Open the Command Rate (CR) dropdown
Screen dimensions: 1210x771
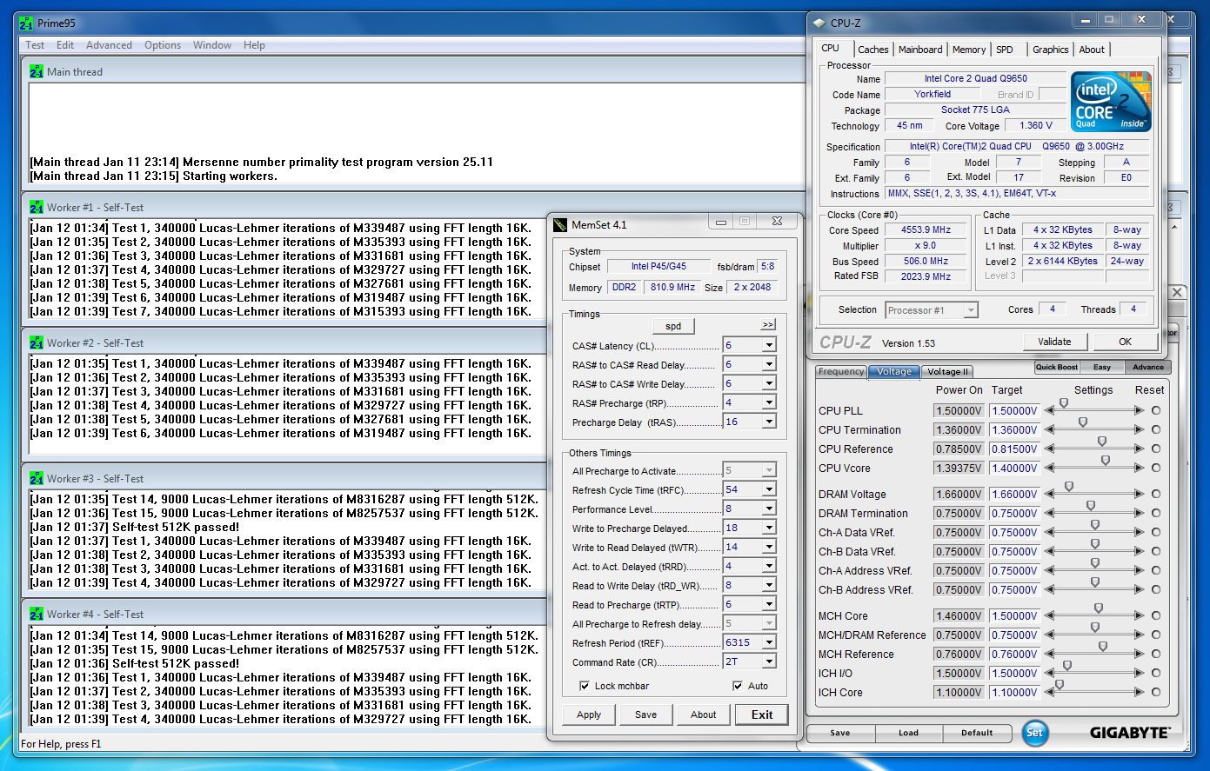769,661
